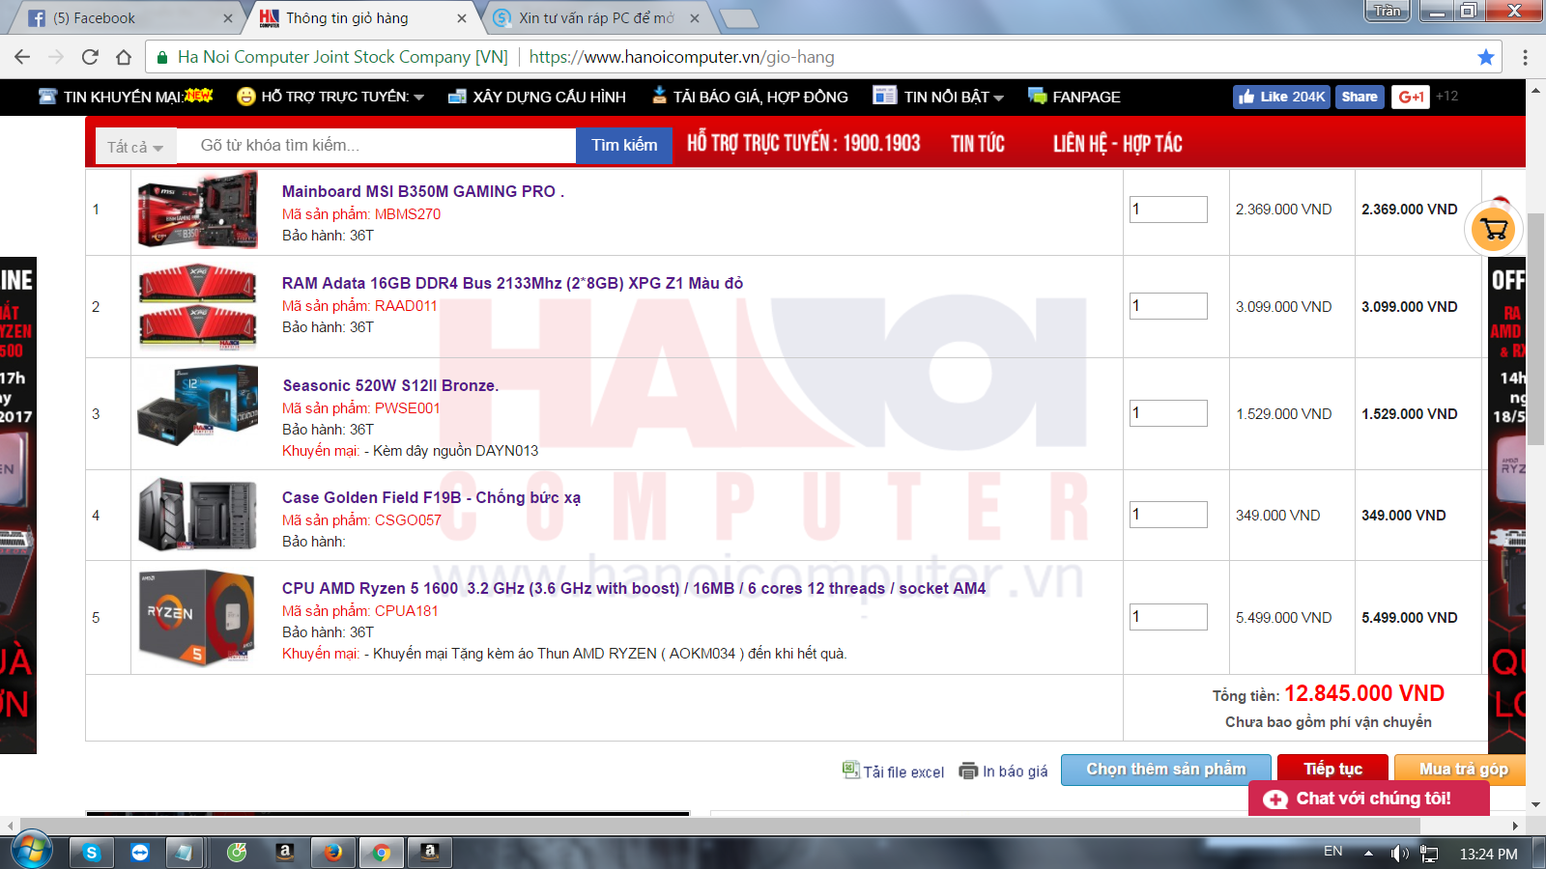
Task: Open the RAM Adata 16GB DDR4 product link
Action: pyautogui.click(x=512, y=283)
